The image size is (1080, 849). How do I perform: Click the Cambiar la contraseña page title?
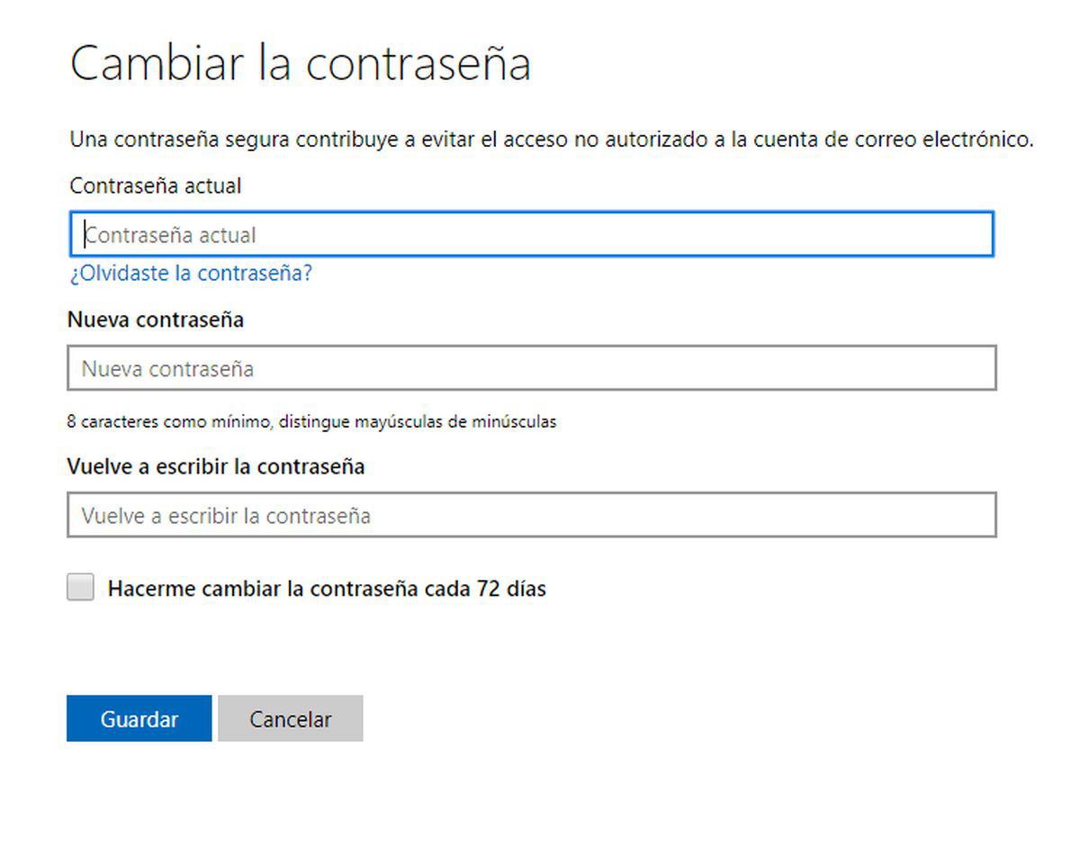(301, 62)
